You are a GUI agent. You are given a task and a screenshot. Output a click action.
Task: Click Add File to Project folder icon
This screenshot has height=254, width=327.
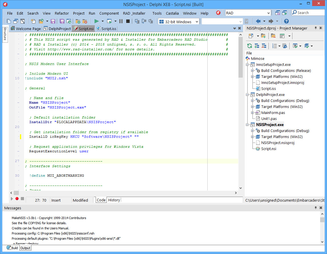pyautogui.click(x=78, y=21)
